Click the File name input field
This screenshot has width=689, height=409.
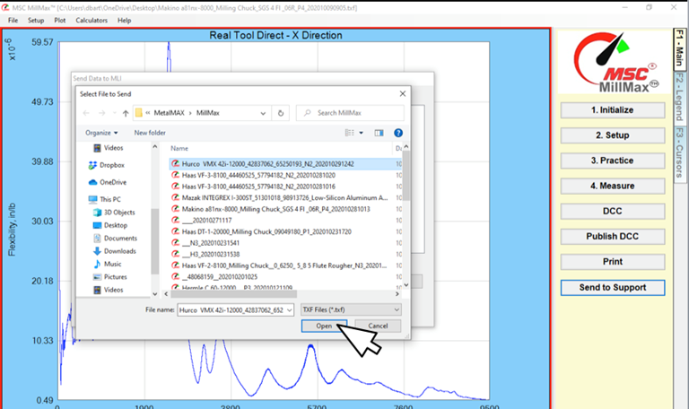[231, 310]
